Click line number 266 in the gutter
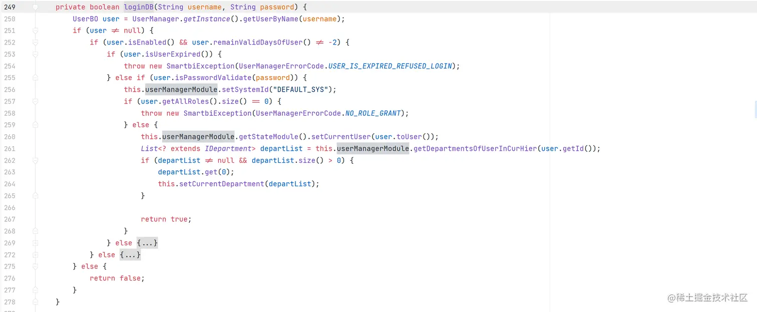Image resolution: width=757 pixels, height=312 pixels. 10,207
